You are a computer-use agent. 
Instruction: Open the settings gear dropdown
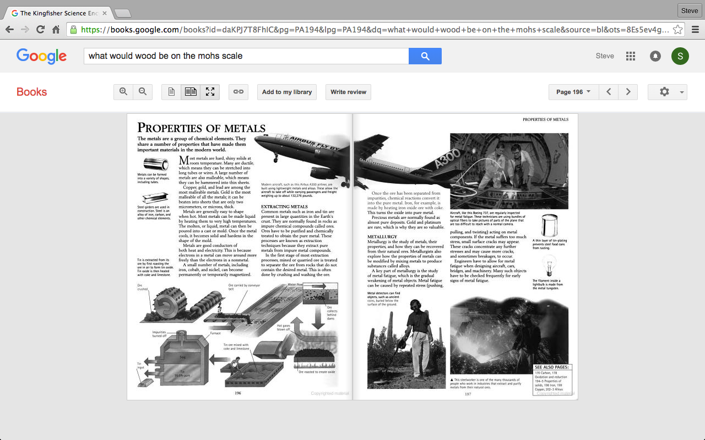(x=668, y=92)
